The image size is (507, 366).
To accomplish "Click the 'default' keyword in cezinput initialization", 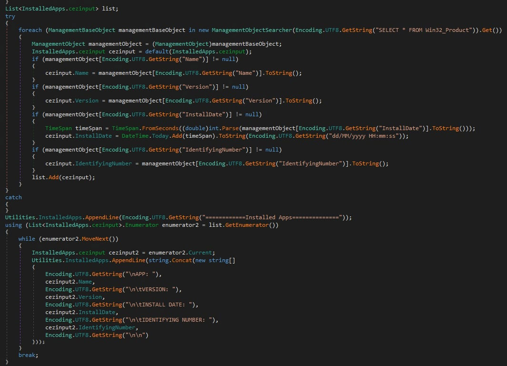I will click(x=157, y=51).
